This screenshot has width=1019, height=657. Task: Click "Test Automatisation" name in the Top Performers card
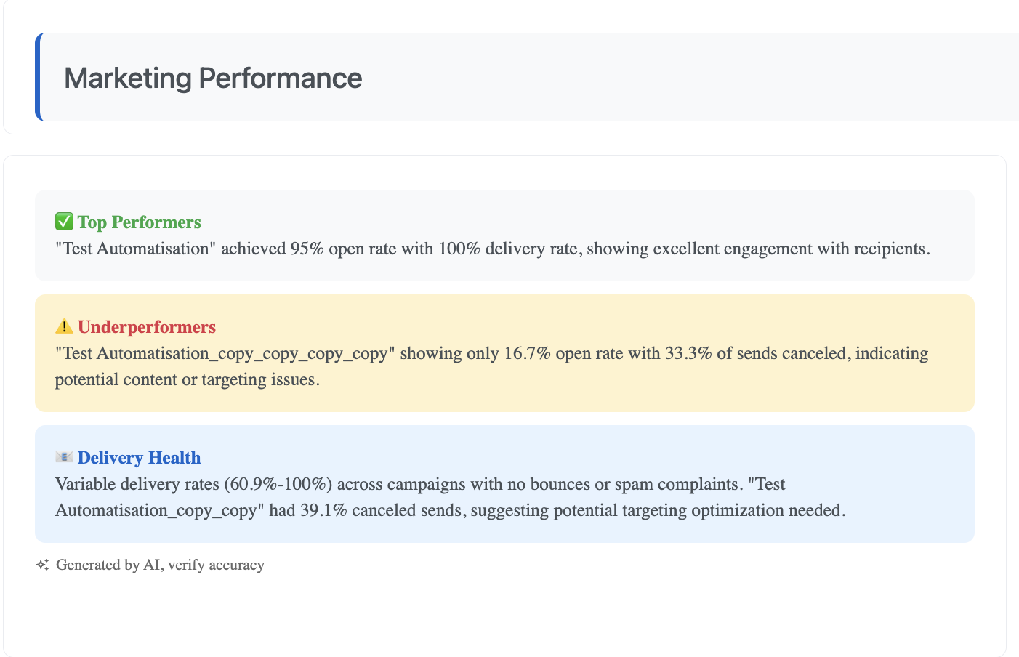(x=135, y=249)
